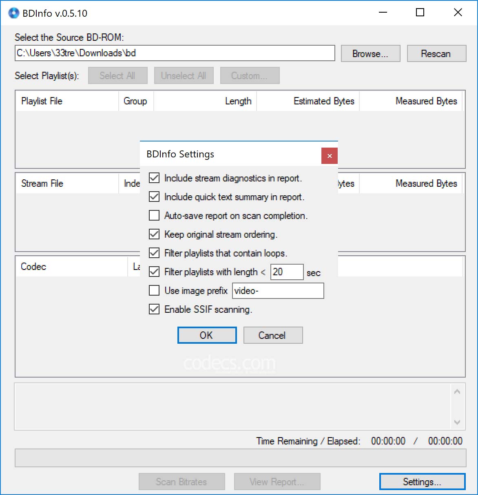Sort by Codec column header
478x495 pixels.
click(72, 267)
